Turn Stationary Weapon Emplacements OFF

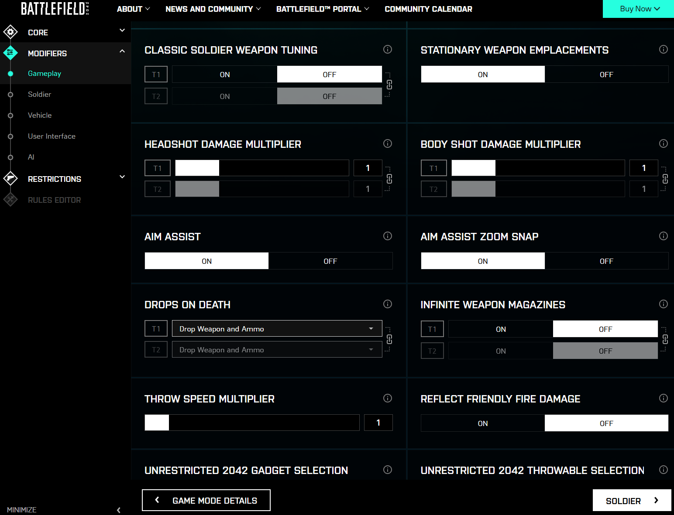pos(606,75)
